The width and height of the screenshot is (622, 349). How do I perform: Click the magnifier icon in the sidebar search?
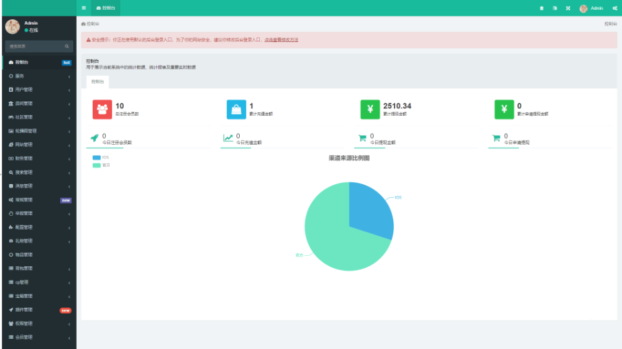click(x=67, y=46)
